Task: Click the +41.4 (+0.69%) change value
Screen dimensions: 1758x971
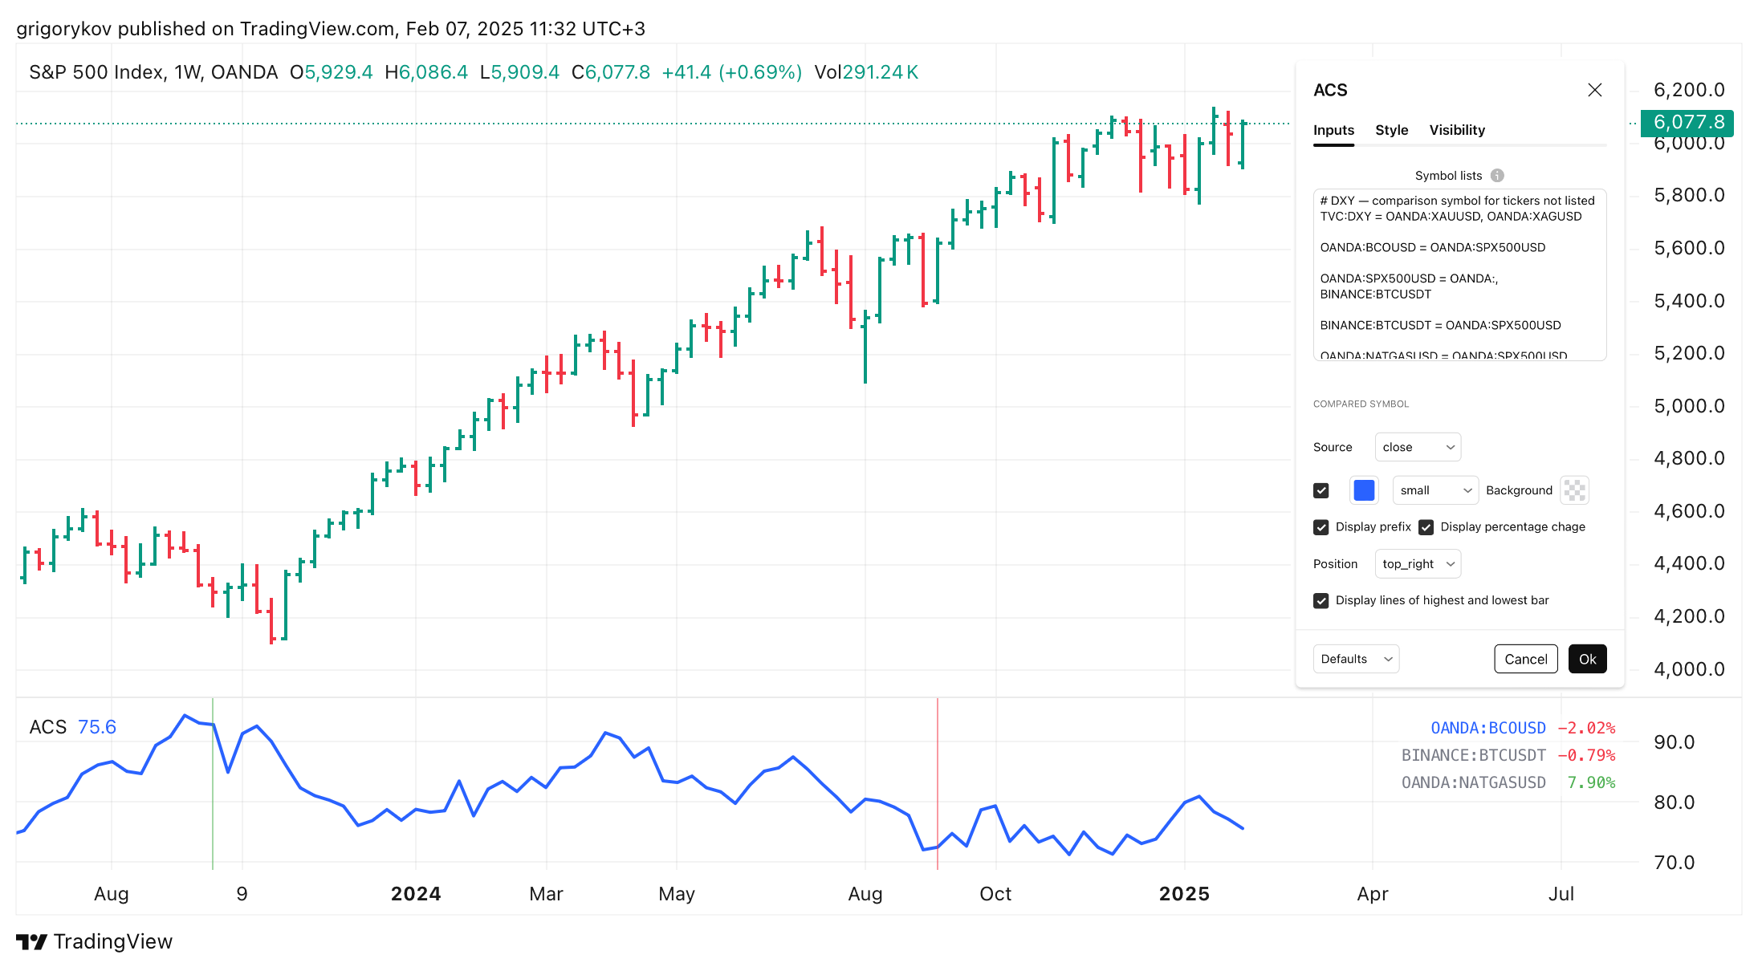Action: pyautogui.click(x=731, y=72)
